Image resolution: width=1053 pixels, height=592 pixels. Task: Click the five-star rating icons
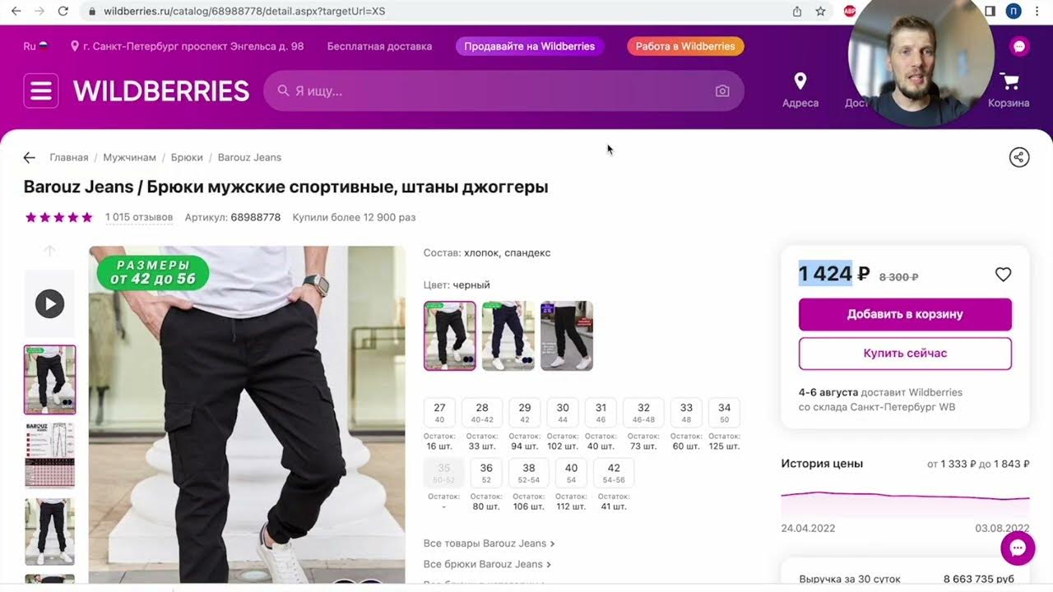click(58, 218)
